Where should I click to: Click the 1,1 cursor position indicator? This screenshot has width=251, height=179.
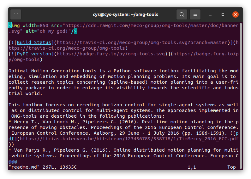[192, 167]
